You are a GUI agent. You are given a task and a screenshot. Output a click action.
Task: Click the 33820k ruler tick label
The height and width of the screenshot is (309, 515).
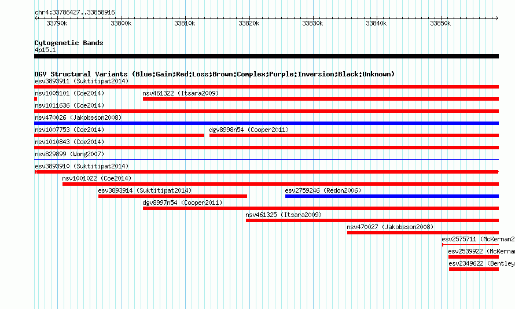click(x=249, y=23)
